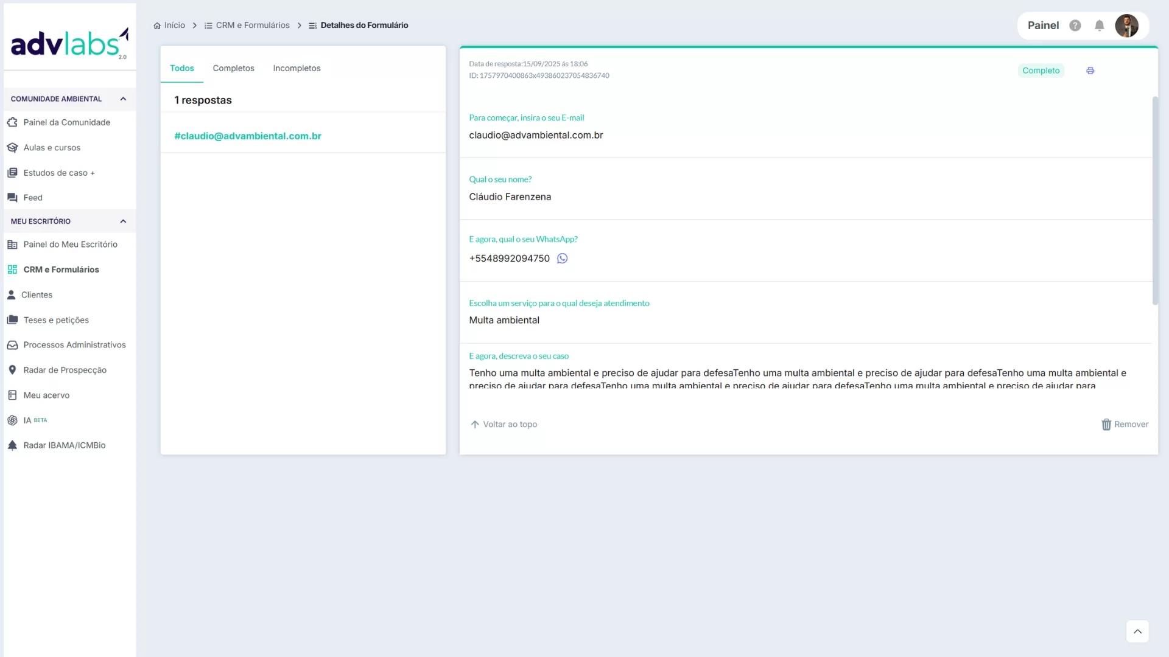Click CRM e Formulários breadcrumb
Image resolution: width=1169 pixels, height=657 pixels.
pos(252,26)
